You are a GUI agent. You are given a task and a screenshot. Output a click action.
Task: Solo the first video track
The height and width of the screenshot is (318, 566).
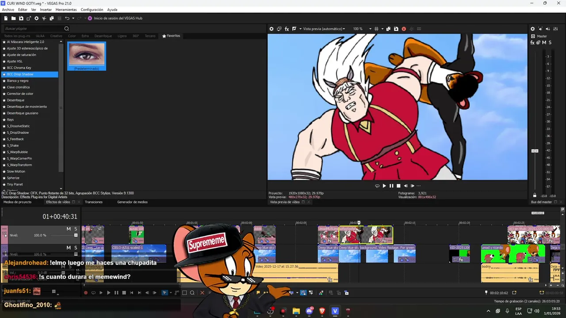pyautogui.click(x=76, y=229)
